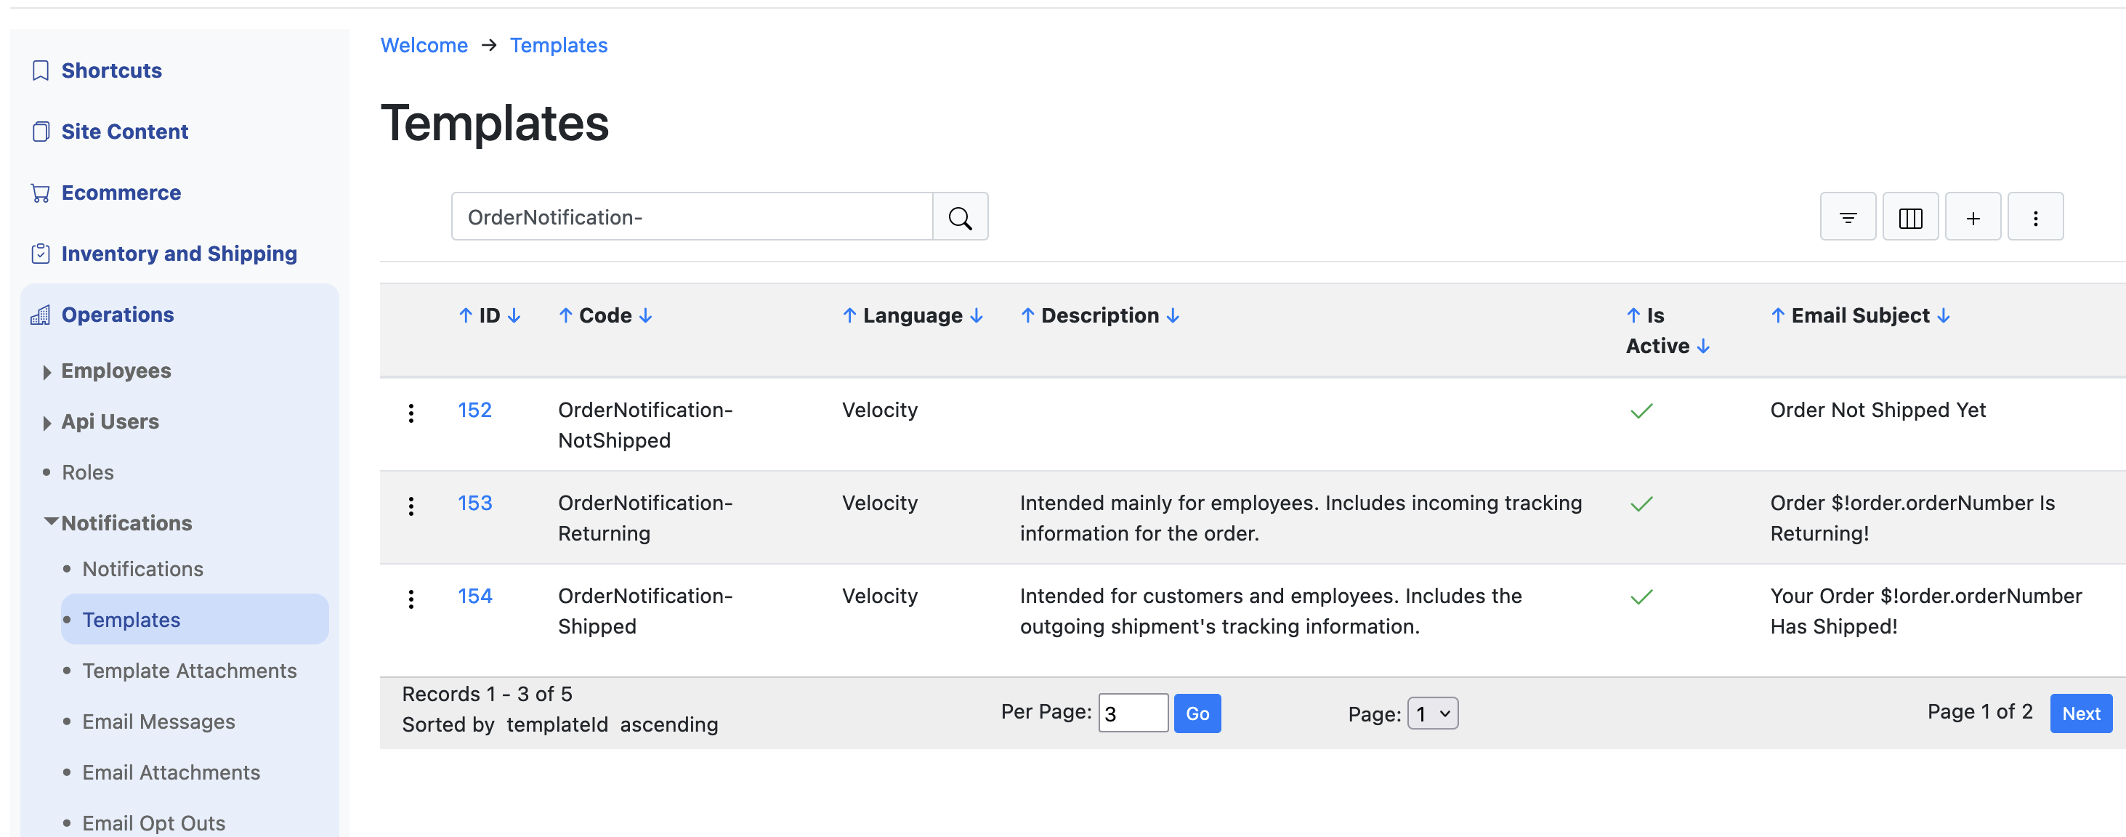Open the Page number dropdown
Screen dimensions: 2126x837
coord(1432,713)
